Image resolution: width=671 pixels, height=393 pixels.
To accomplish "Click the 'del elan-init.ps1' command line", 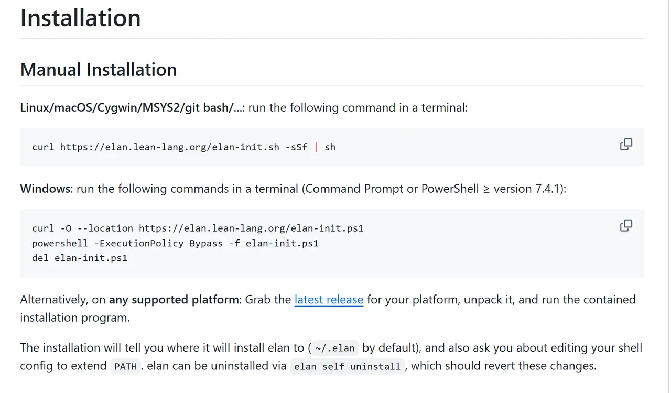I will (x=80, y=258).
